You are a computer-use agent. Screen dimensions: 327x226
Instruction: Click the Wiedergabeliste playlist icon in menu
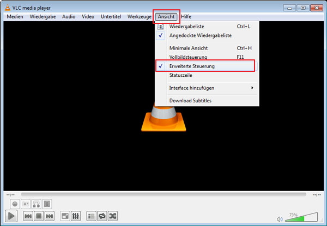point(160,27)
